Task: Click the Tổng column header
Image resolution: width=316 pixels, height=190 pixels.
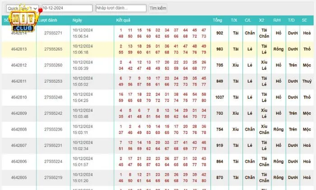Action: (217, 20)
